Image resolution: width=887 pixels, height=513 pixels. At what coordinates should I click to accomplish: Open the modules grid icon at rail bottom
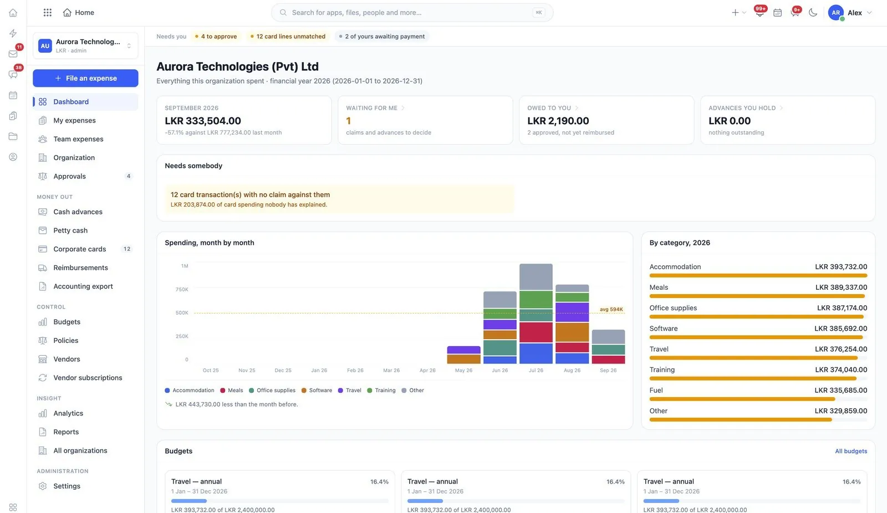coord(13,507)
